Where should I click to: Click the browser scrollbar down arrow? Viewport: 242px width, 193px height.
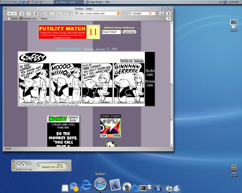[x=171, y=145]
